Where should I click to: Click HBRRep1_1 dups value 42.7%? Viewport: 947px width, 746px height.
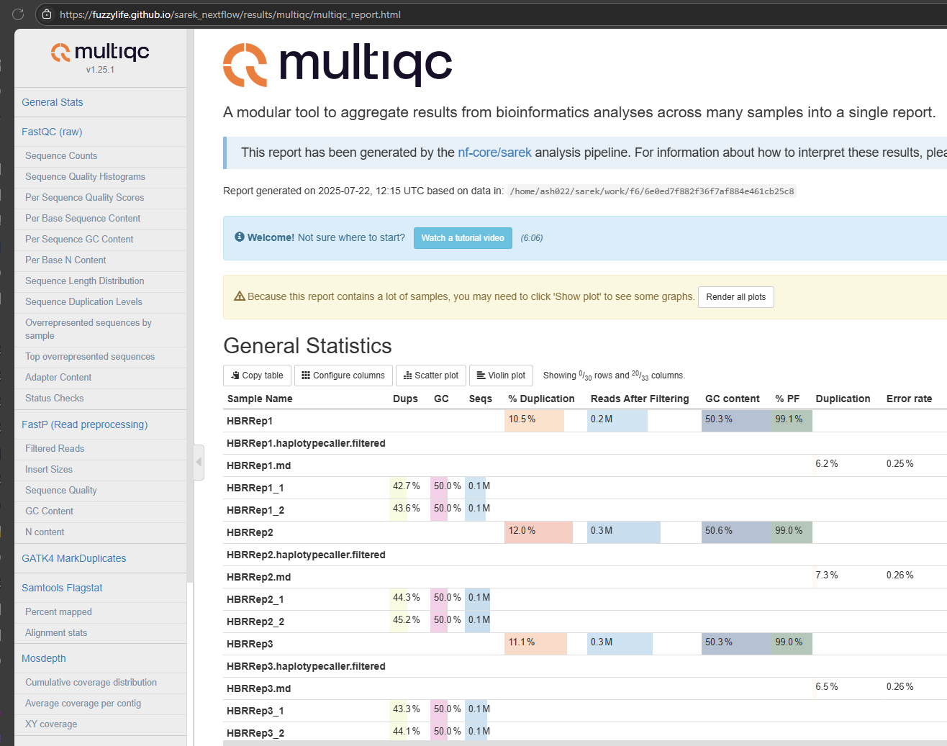(406, 486)
